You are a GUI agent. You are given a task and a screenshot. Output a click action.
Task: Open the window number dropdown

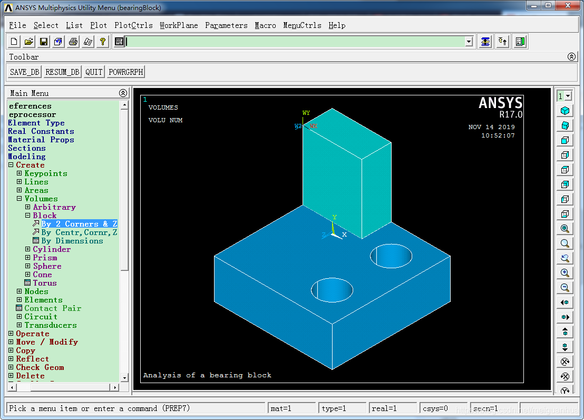pos(568,96)
